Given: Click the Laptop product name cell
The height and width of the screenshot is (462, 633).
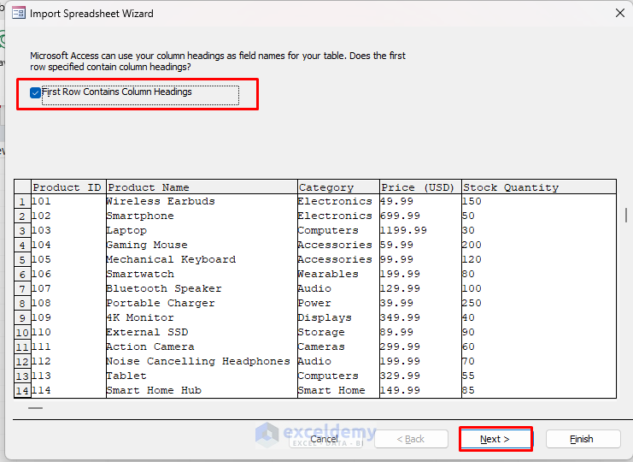Looking at the screenshot, I should [202, 230].
